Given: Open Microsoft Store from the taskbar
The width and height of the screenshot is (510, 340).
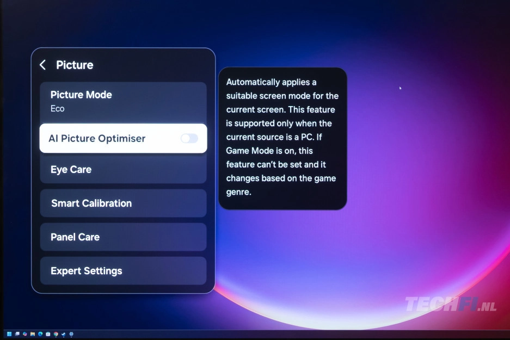Looking at the screenshot, I should (x=48, y=334).
